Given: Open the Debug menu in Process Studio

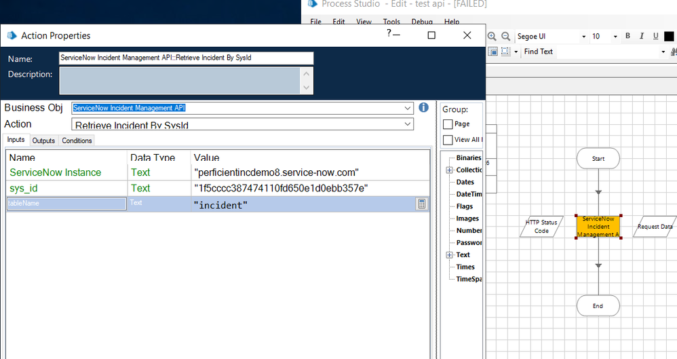Looking at the screenshot, I should [422, 21].
